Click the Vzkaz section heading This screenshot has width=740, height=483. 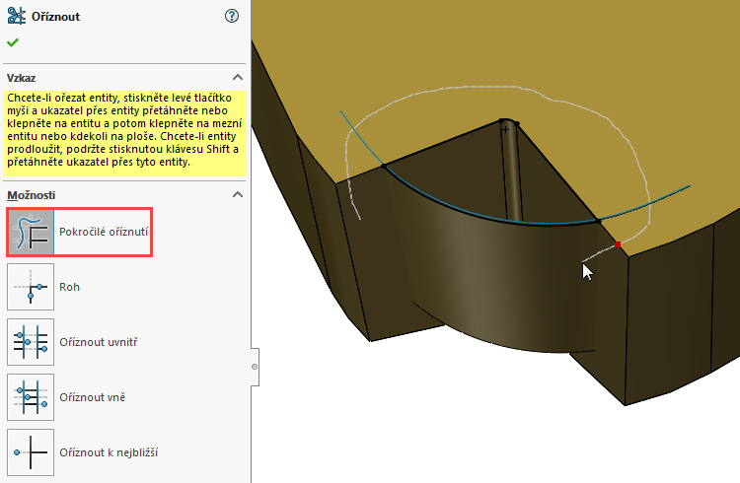click(x=22, y=78)
